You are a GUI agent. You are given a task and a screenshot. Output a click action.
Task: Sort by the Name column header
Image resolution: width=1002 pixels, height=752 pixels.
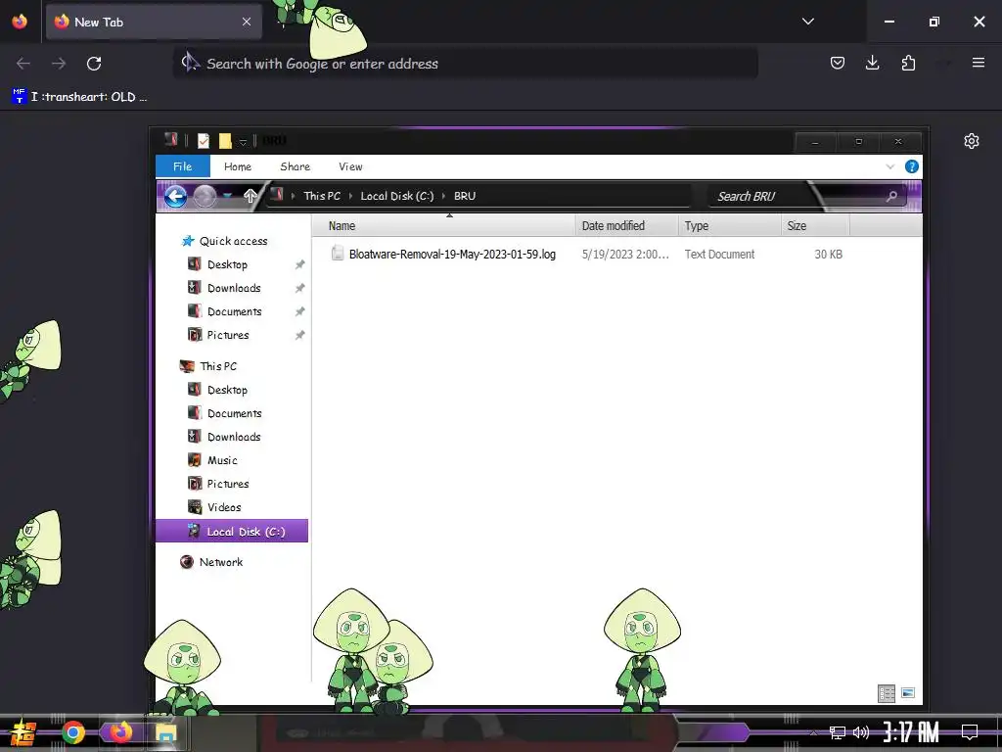(443, 226)
